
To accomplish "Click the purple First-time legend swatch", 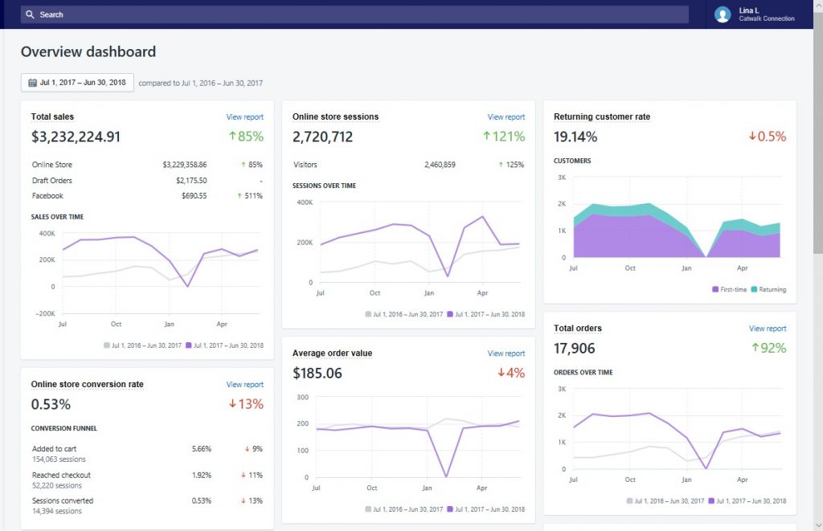I will [715, 289].
